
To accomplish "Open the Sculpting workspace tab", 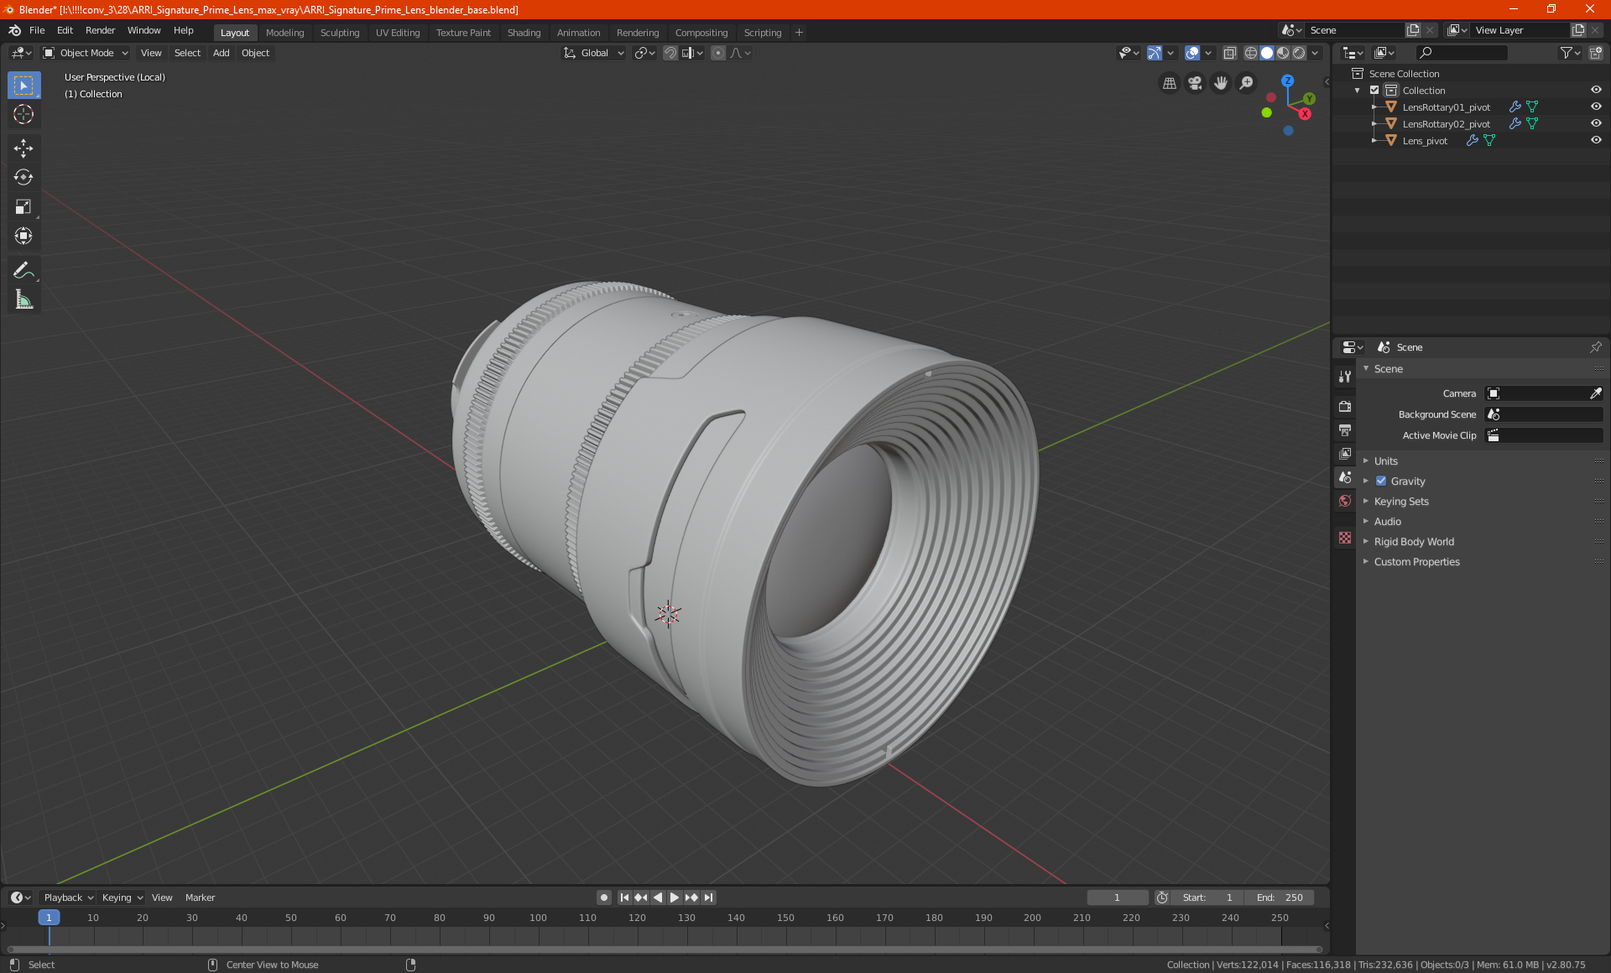I will pyautogui.click(x=339, y=33).
